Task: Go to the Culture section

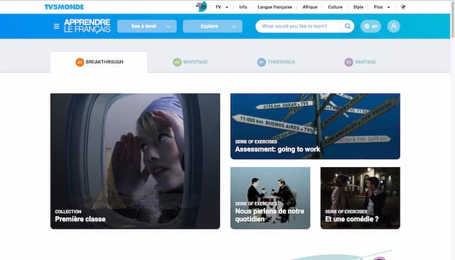Action: tap(335, 7)
